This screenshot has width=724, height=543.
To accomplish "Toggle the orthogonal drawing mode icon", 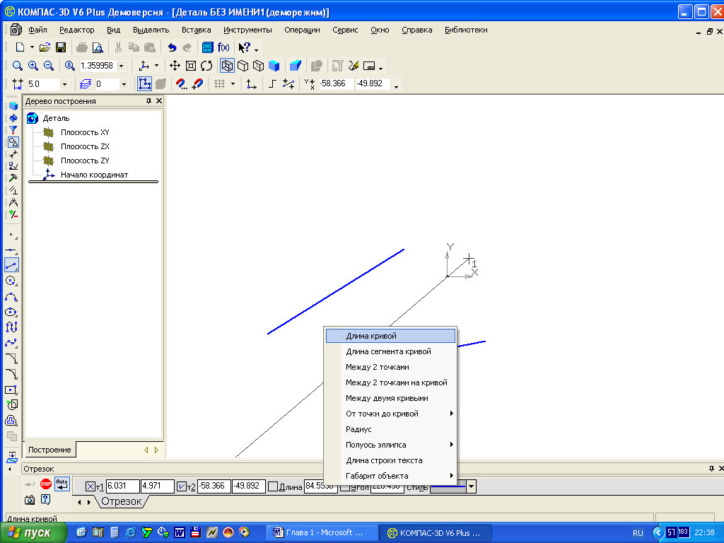I will 272,84.
